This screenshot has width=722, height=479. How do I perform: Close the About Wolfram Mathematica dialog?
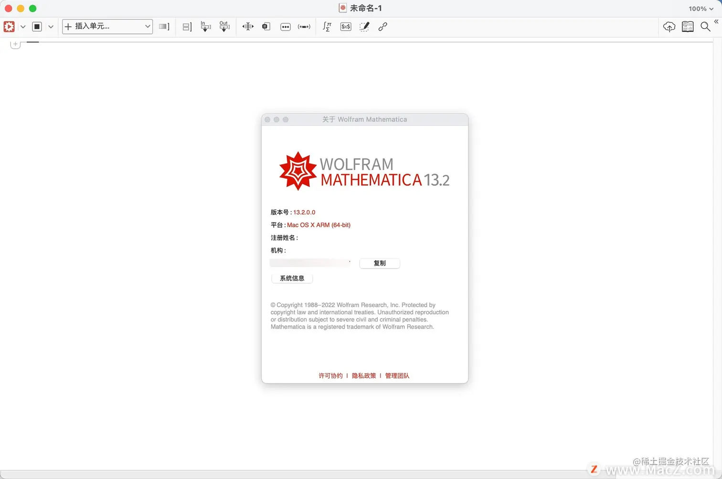tap(267, 119)
